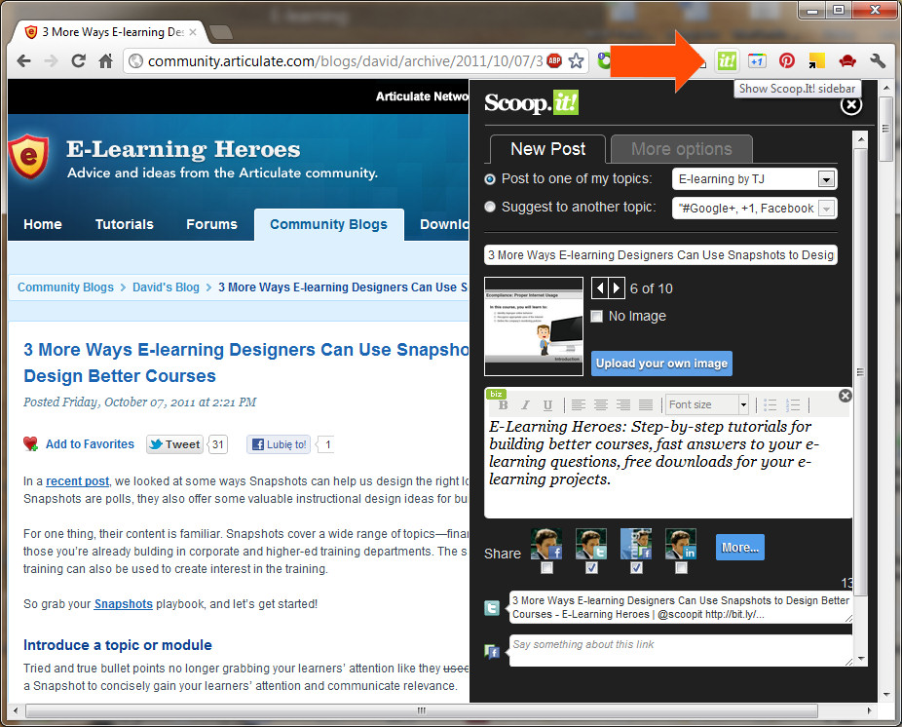Screen dimensions: 902x727
Task: Click the Add to Favorites heart icon
Action: (30, 443)
